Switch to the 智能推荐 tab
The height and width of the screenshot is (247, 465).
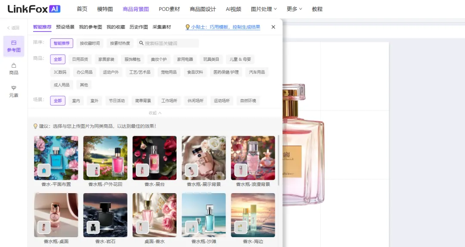point(42,27)
